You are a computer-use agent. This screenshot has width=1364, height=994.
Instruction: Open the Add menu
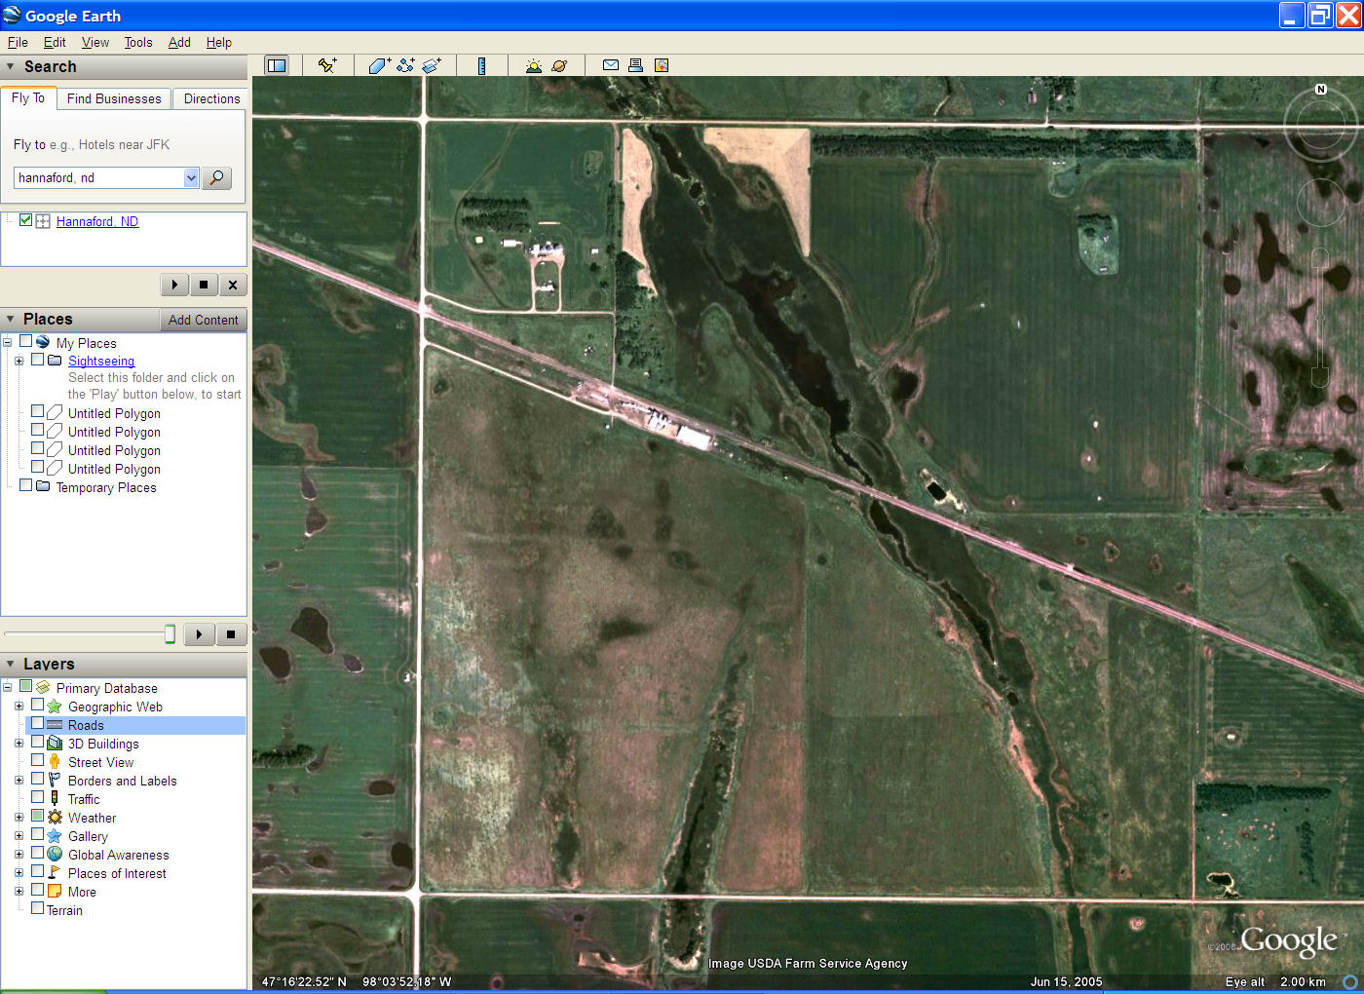pyautogui.click(x=179, y=42)
